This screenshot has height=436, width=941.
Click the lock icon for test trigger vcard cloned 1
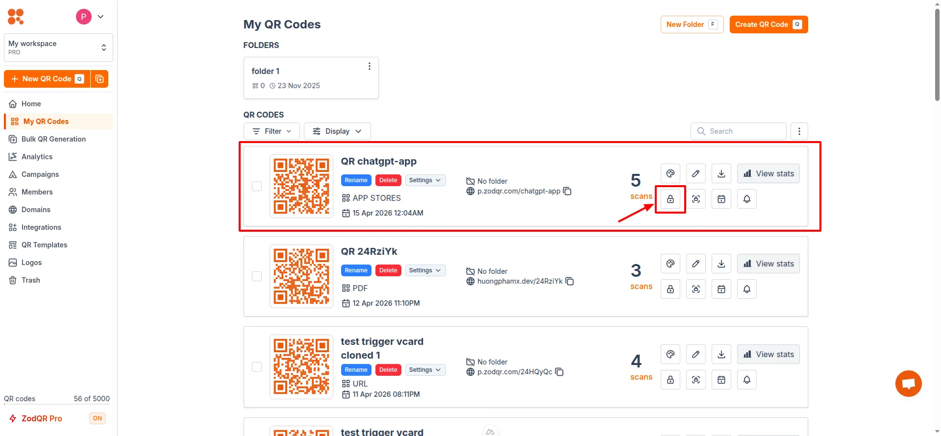(x=670, y=380)
